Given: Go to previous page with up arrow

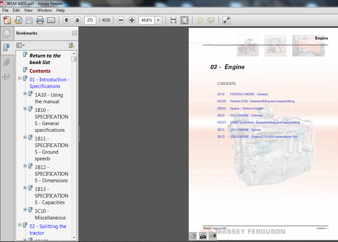Looking at the screenshot, I should [x=66, y=20].
